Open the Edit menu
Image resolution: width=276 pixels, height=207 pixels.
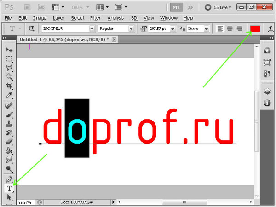coord(23,18)
